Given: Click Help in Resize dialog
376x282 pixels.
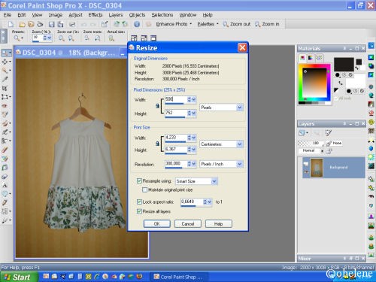Looking at the screenshot, I should pos(218,223).
